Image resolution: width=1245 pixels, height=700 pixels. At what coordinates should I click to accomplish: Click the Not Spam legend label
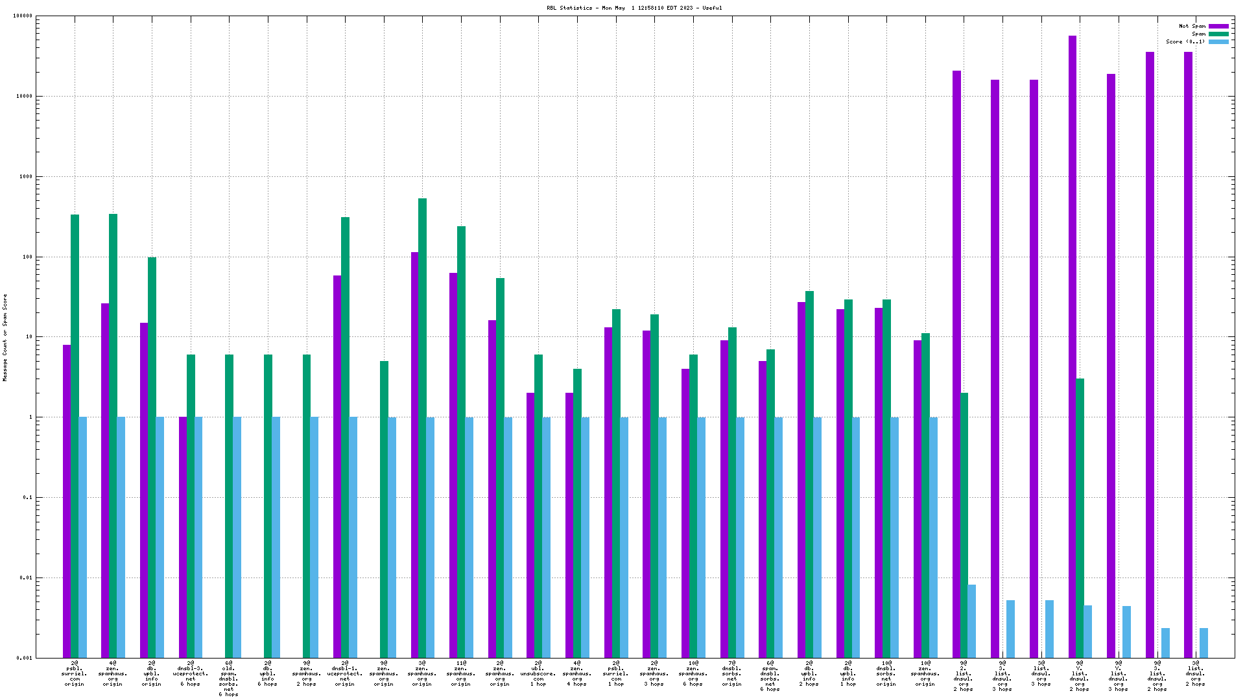1192,27
